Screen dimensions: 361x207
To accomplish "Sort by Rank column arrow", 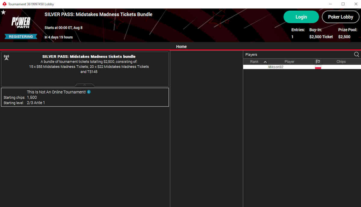I will pyautogui.click(x=265, y=62).
